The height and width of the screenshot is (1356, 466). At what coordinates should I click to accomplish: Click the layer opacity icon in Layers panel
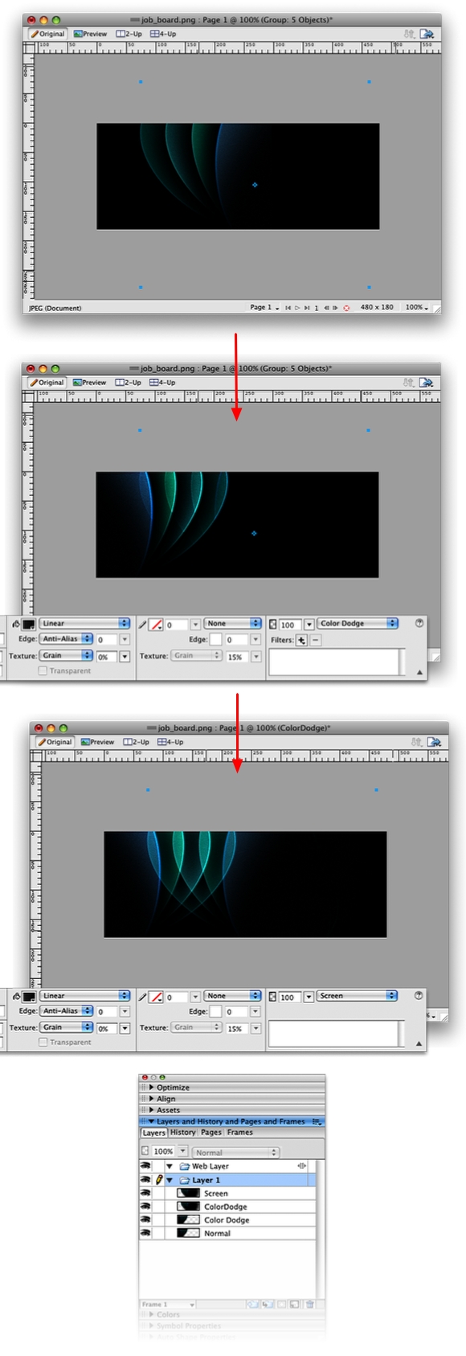click(145, 1151)
